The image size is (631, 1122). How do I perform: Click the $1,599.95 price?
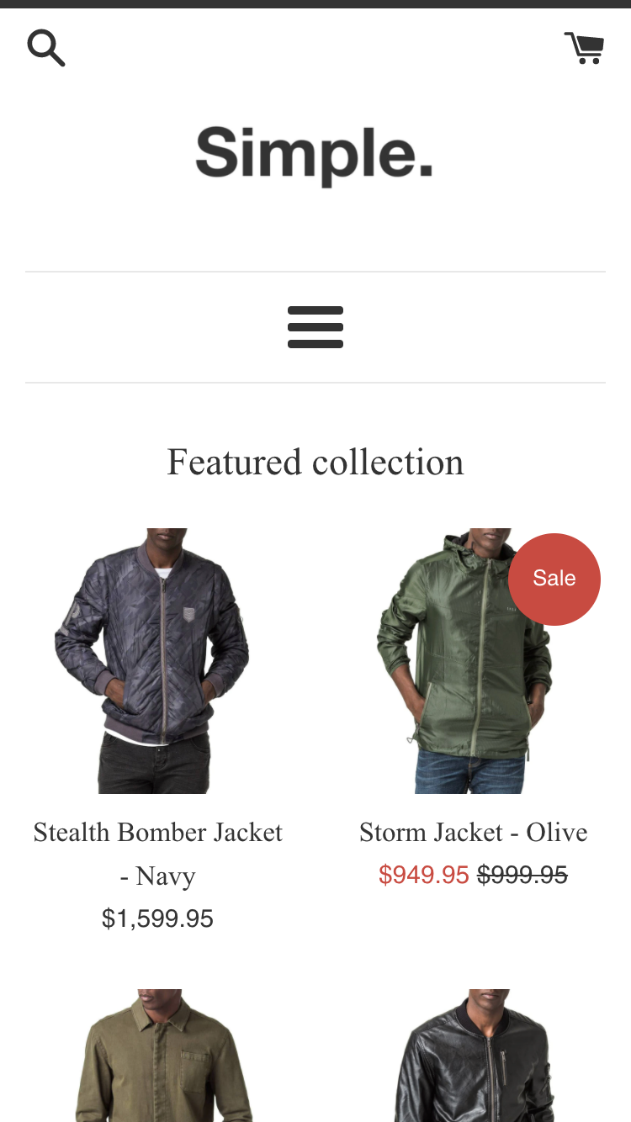157,918
